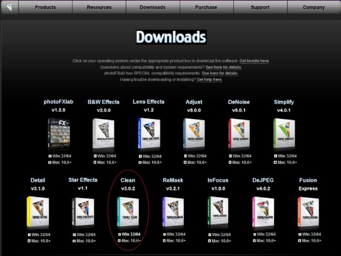The width and height of the screenshot is (341, 256).
Task: Click the 'Get help here' link
Action: pyautogui.click(x=210, y=79)
